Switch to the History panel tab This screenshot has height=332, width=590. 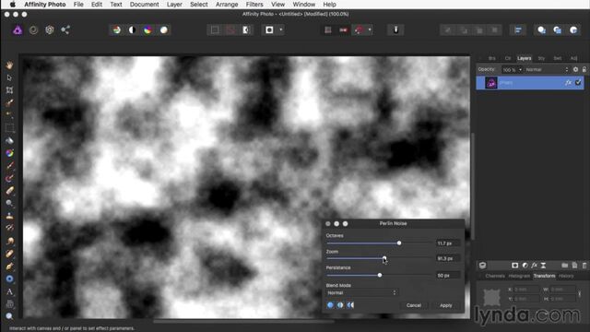click(x=566, y=276)
